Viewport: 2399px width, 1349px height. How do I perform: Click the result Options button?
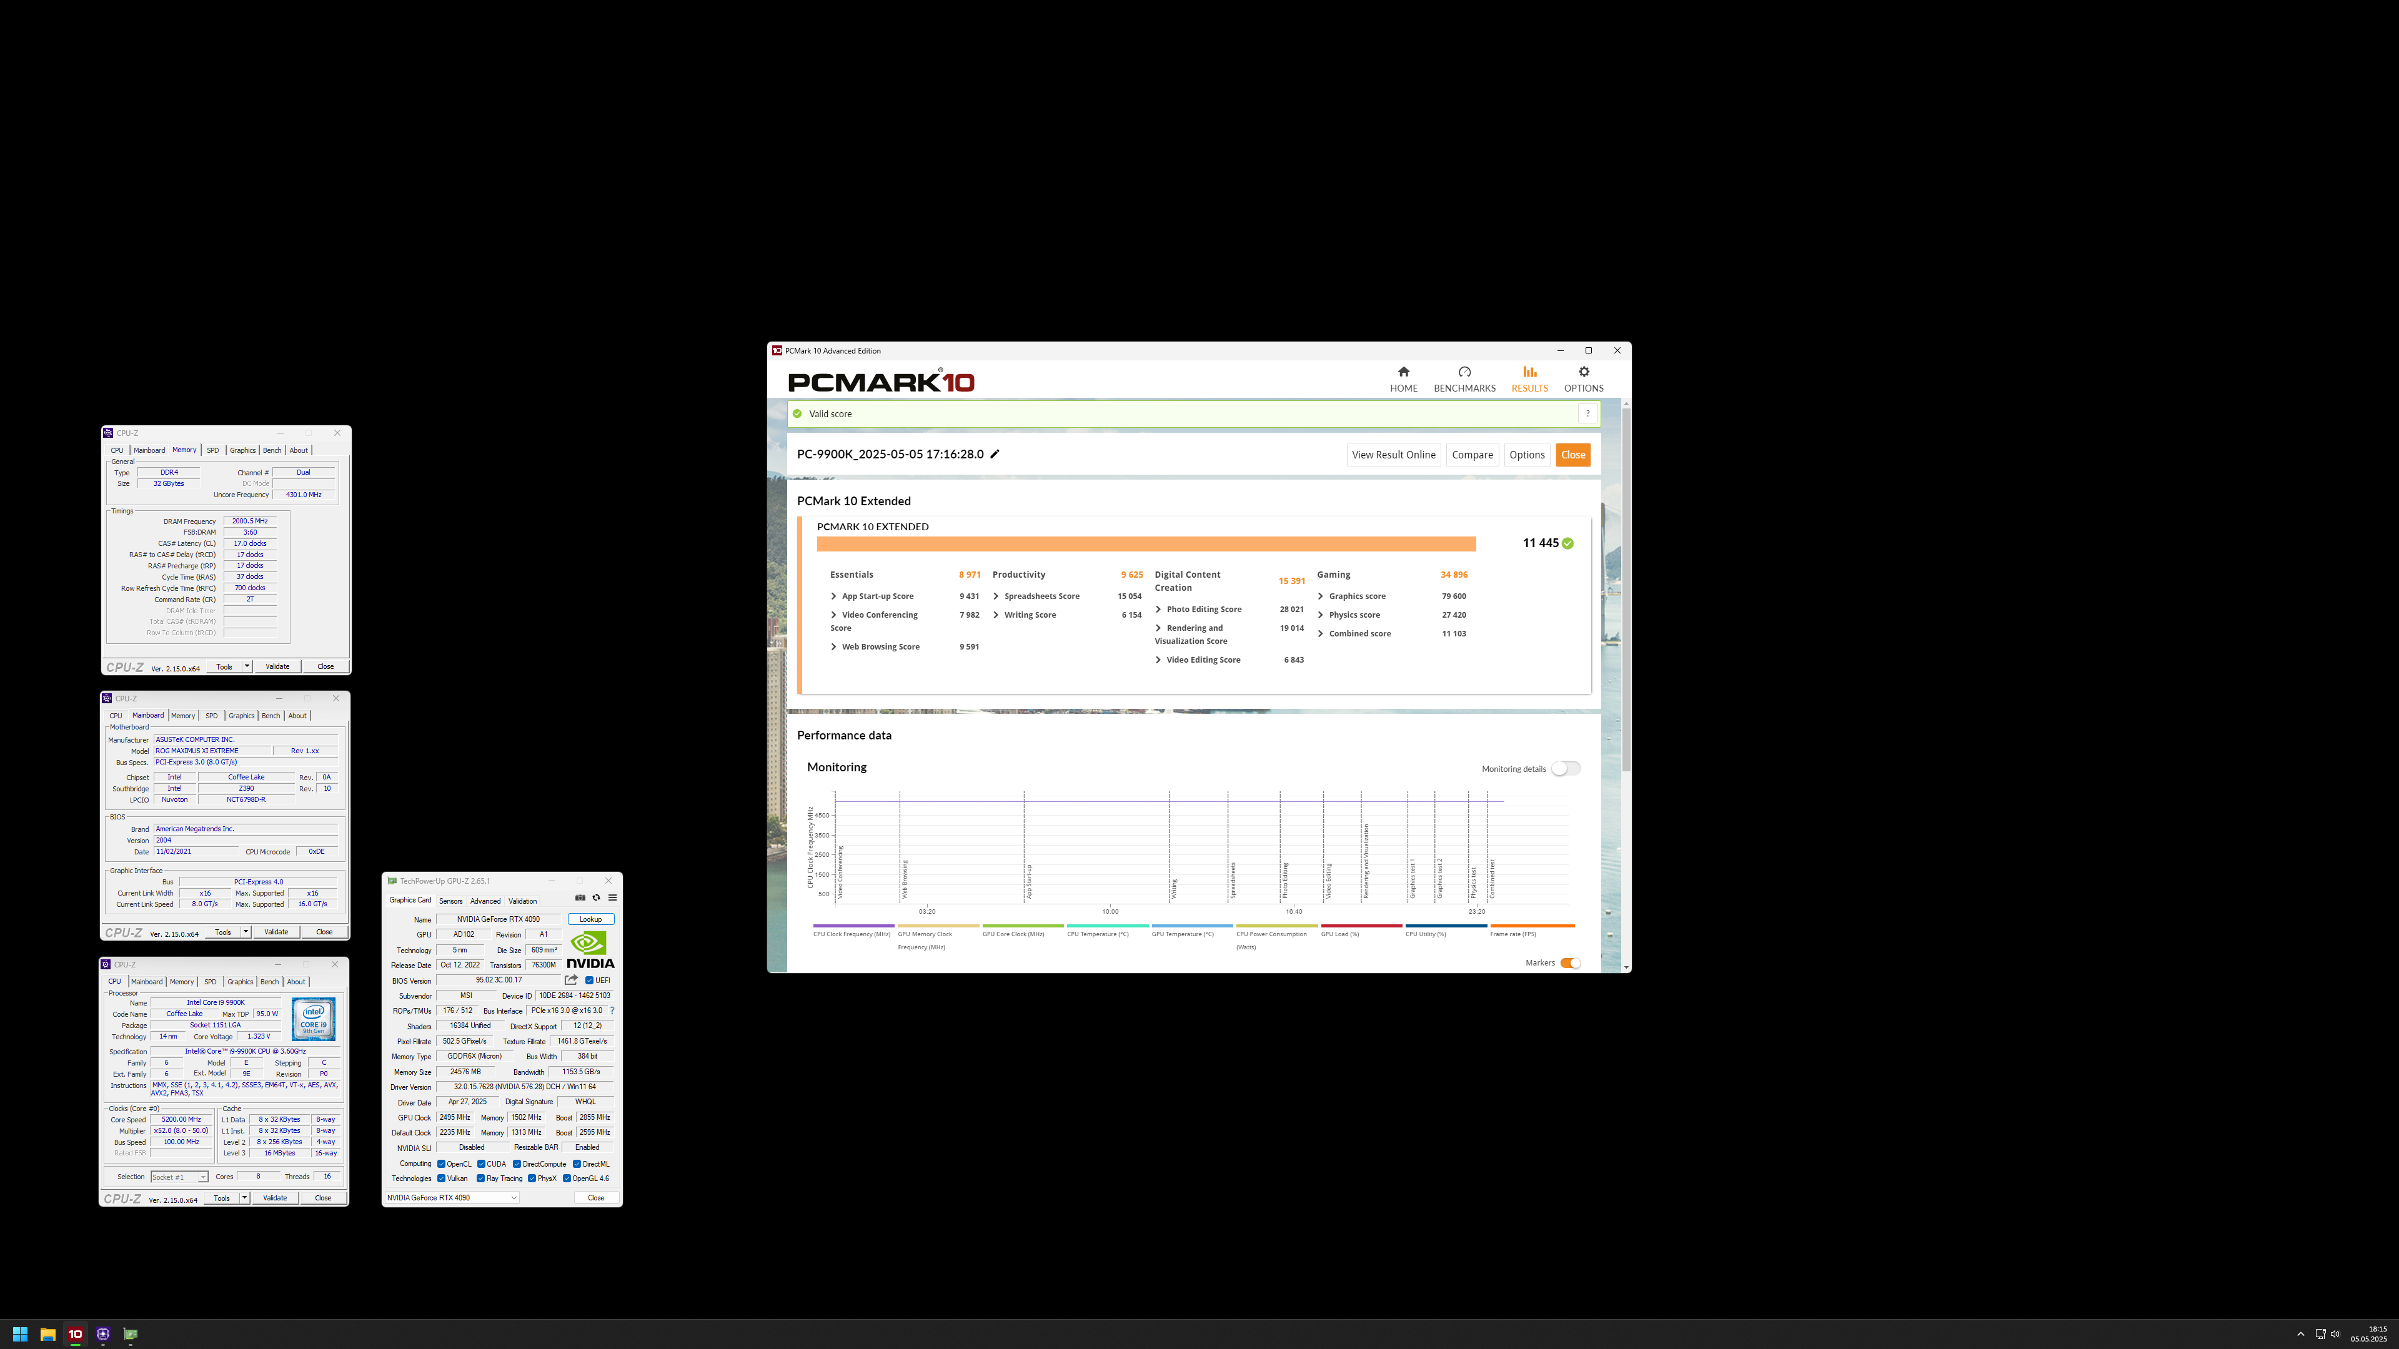1526,454
